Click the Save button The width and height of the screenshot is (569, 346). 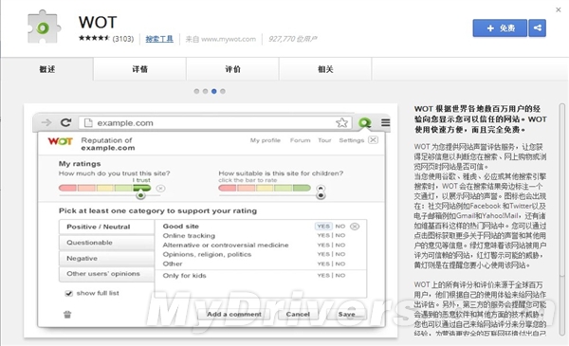pos(346,314)
